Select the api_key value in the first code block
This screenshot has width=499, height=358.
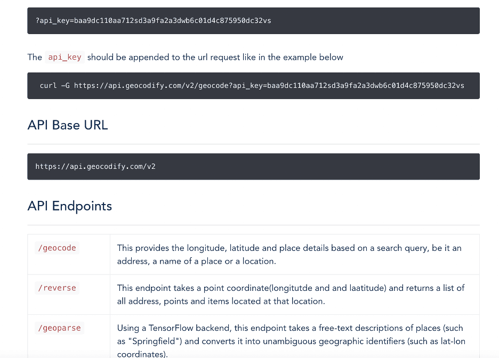pyautogui.click(x=173, y=20)
